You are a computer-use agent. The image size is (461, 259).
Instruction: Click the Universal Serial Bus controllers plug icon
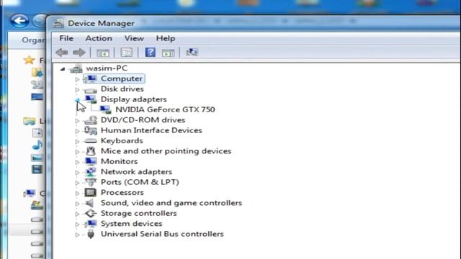[x=91, y=234]
